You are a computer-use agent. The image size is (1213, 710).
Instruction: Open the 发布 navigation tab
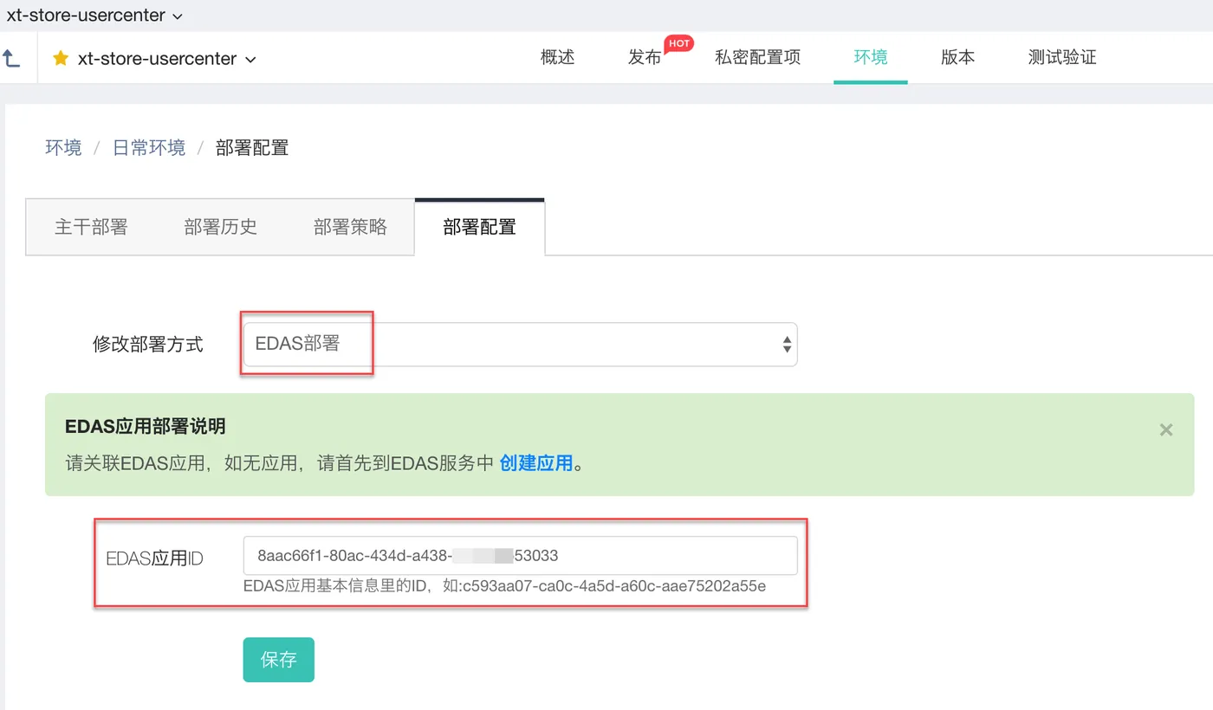coord(645,57)
